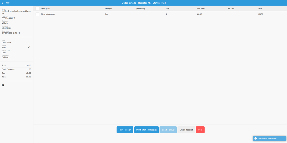Click the Back link in header

click(x=8, y=3)
